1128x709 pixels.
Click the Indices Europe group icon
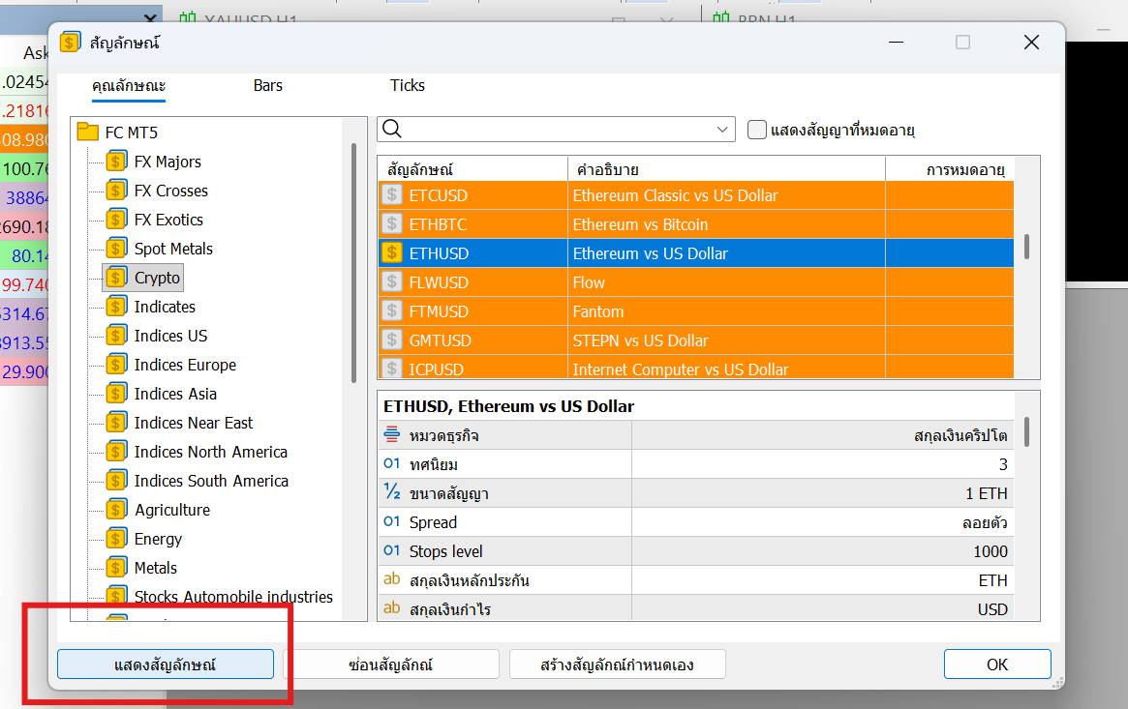[116, 365]
